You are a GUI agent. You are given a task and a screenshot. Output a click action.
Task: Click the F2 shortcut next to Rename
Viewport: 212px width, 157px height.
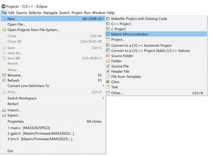point(100,75)
